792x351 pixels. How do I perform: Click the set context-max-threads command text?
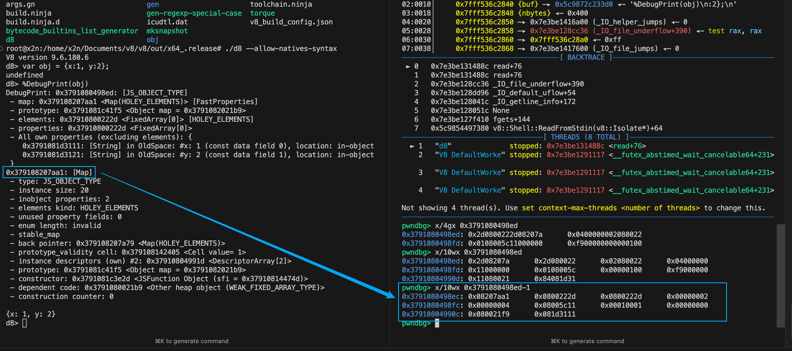[x=569, y=208]
